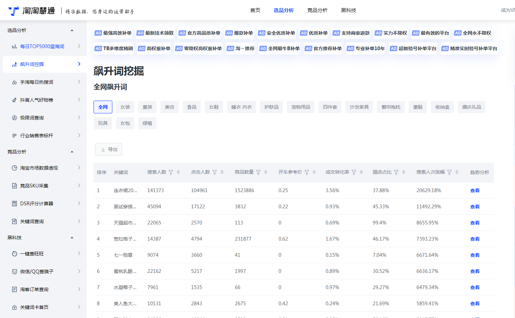Click the 抖音人气好物榜 music-note icon

pos(14,100)
